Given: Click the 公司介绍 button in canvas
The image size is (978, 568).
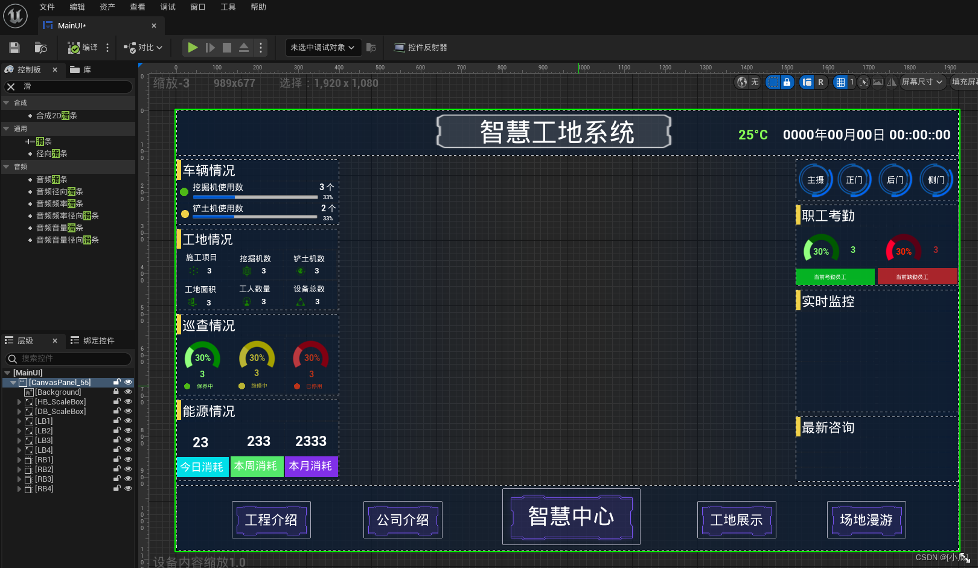Looking at the screenshot, I should [403, 520].
